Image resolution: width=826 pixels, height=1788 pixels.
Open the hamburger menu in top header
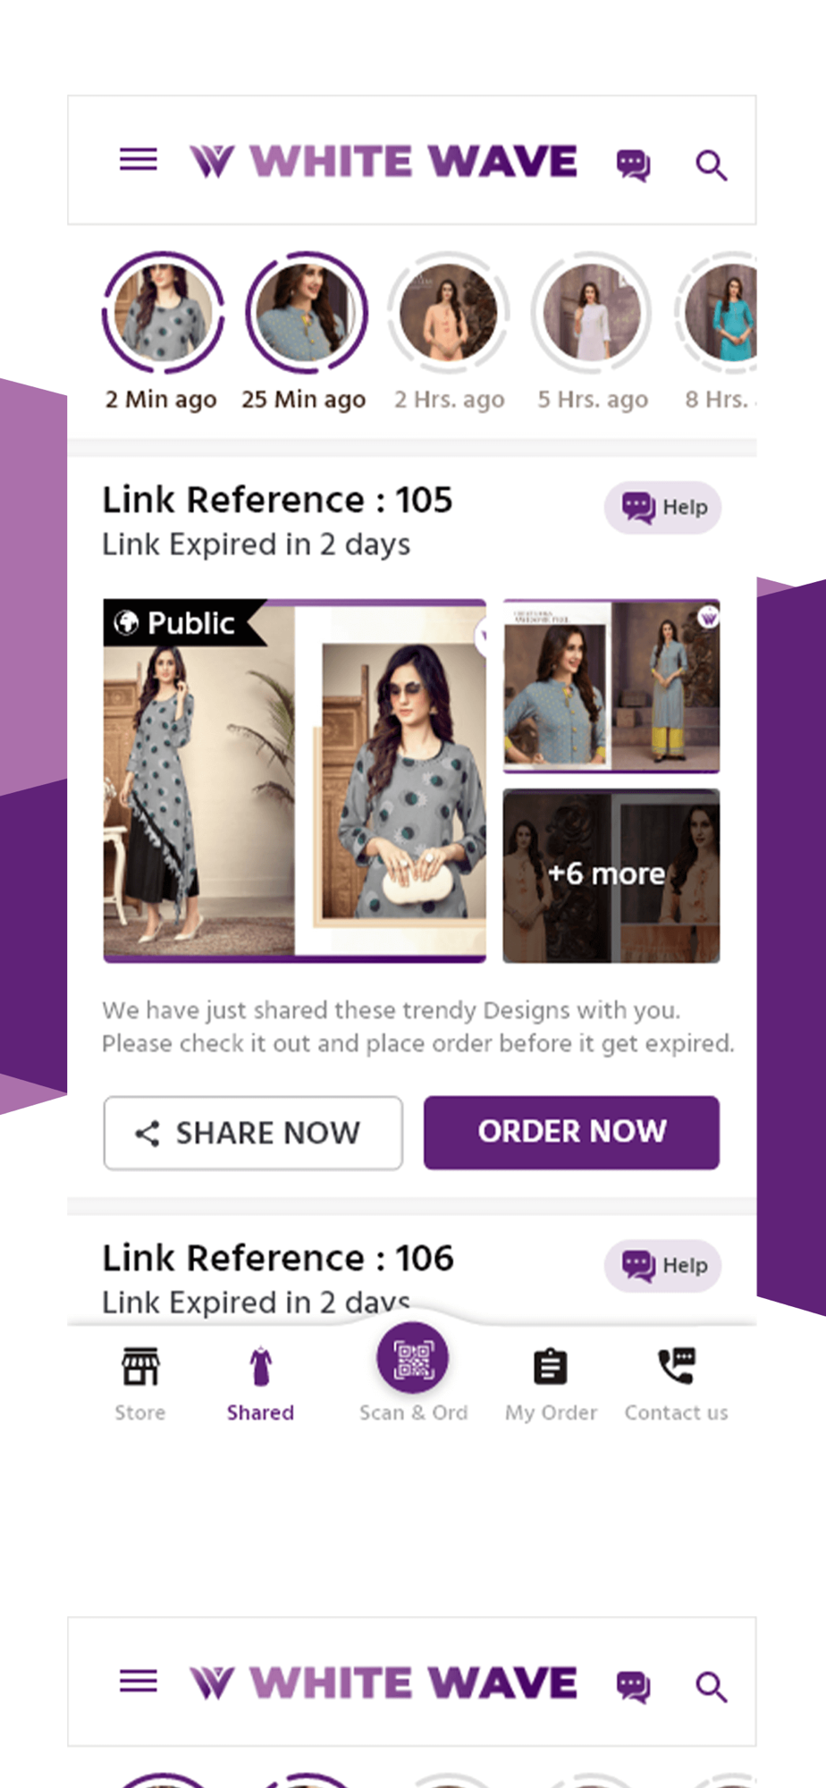(139, 160)
